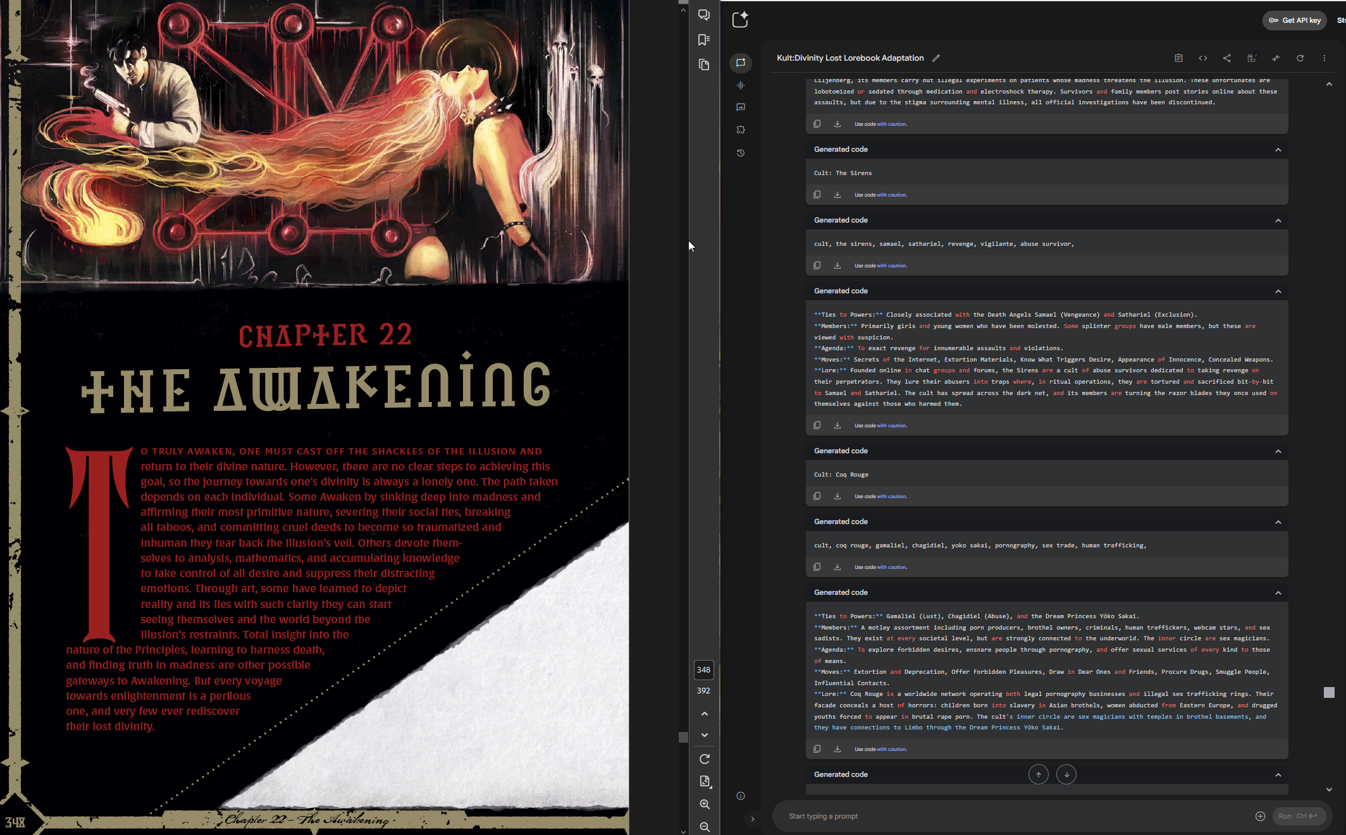Go to next page in PDF viewer

(705, 735)
